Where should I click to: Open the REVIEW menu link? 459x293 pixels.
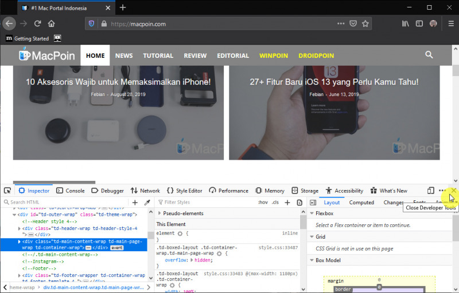[195, 56]
